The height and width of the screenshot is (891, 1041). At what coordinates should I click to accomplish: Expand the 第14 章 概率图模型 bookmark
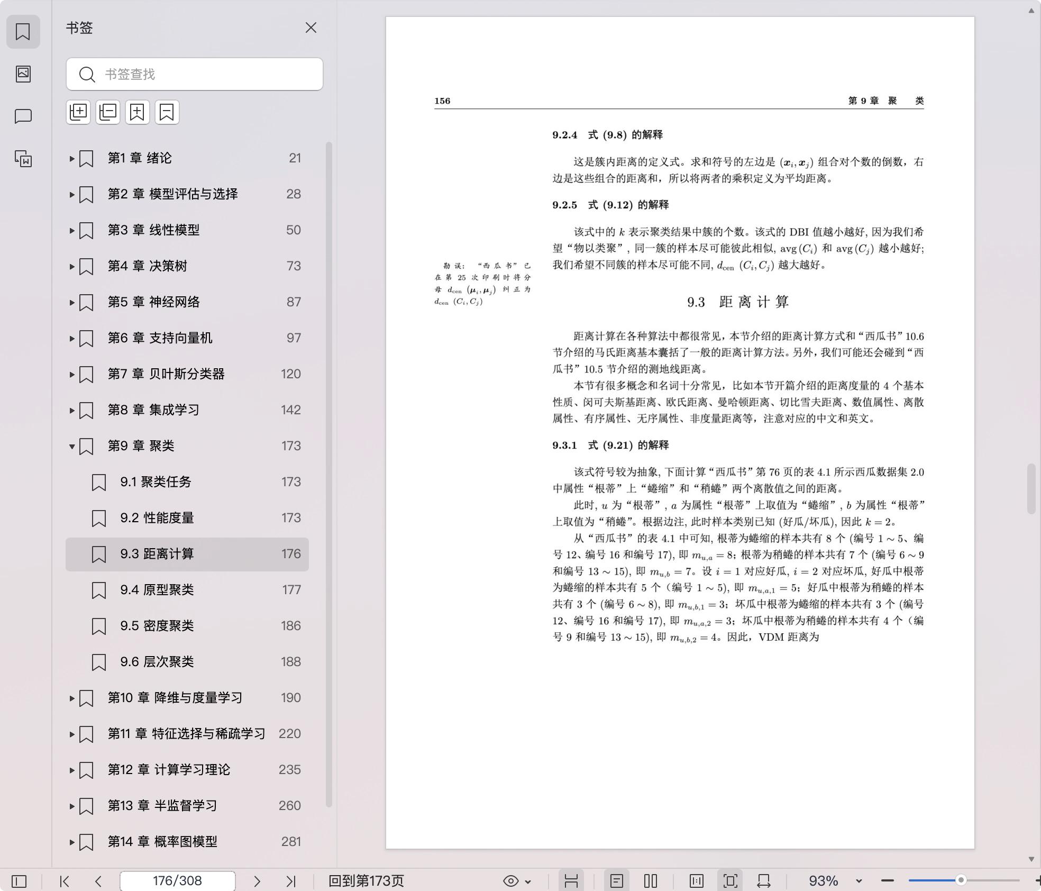(72, 842)
